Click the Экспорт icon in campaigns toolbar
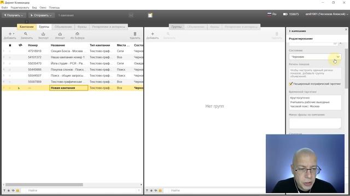This screenshot has height=196, width=350. coord(43,34)
